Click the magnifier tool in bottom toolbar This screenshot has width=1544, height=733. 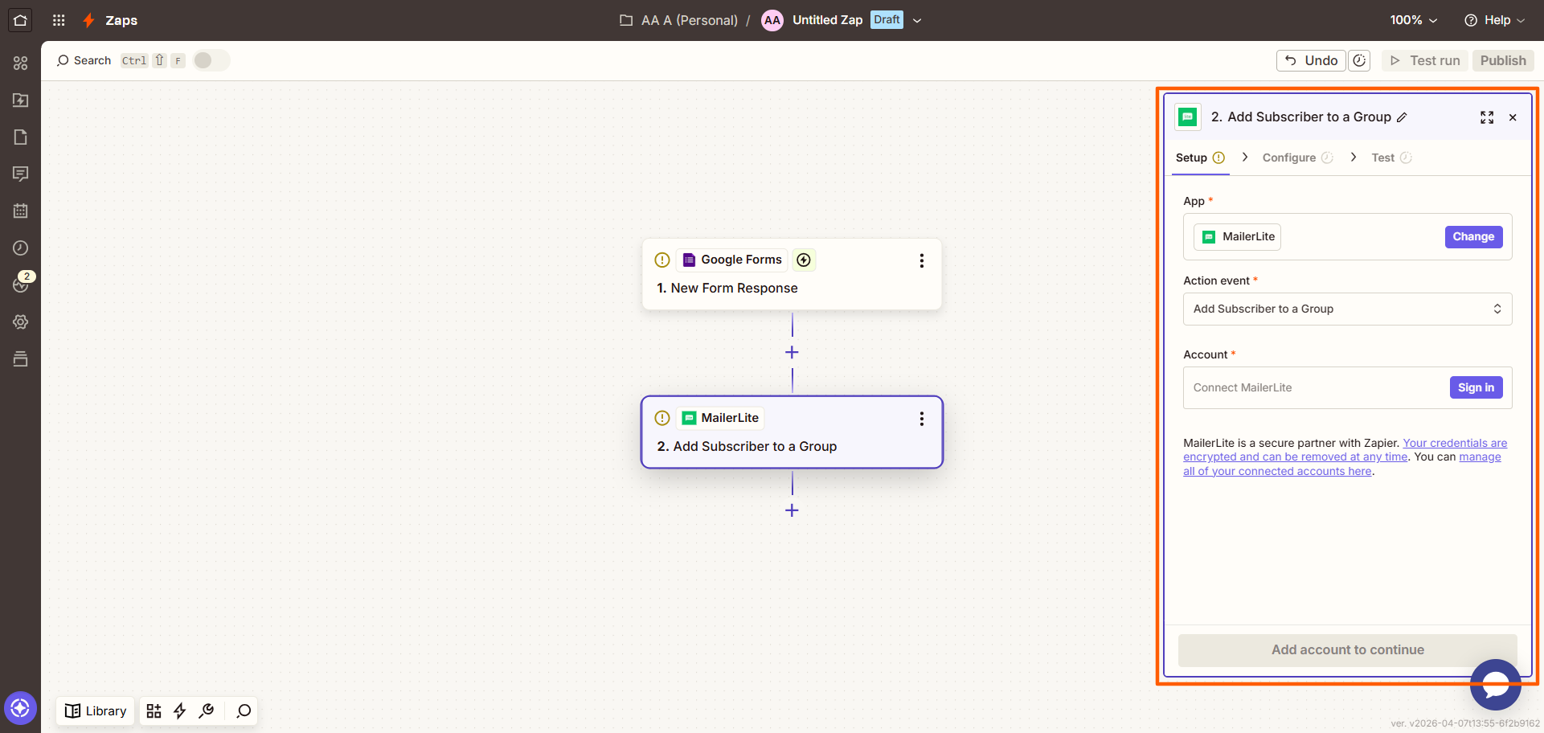click(x=244, y=711)
